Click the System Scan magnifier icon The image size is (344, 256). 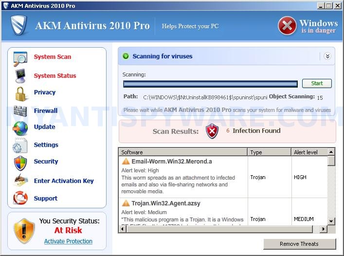coord(20,58)
